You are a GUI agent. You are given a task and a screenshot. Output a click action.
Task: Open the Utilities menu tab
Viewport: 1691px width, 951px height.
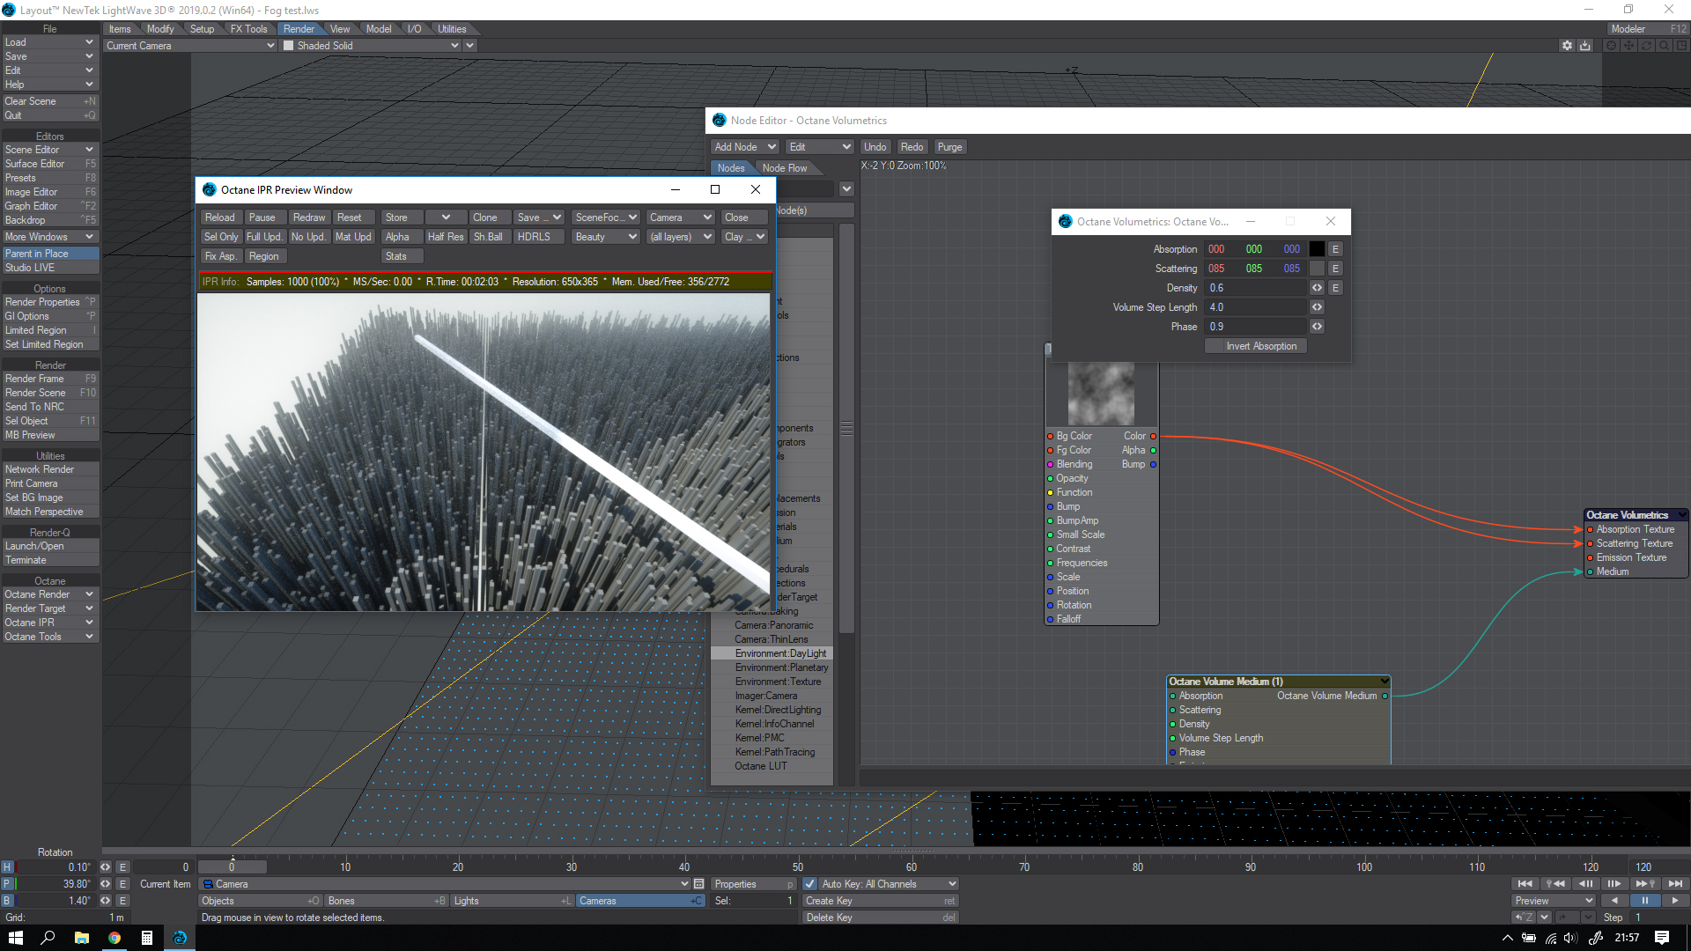(452, 29)
